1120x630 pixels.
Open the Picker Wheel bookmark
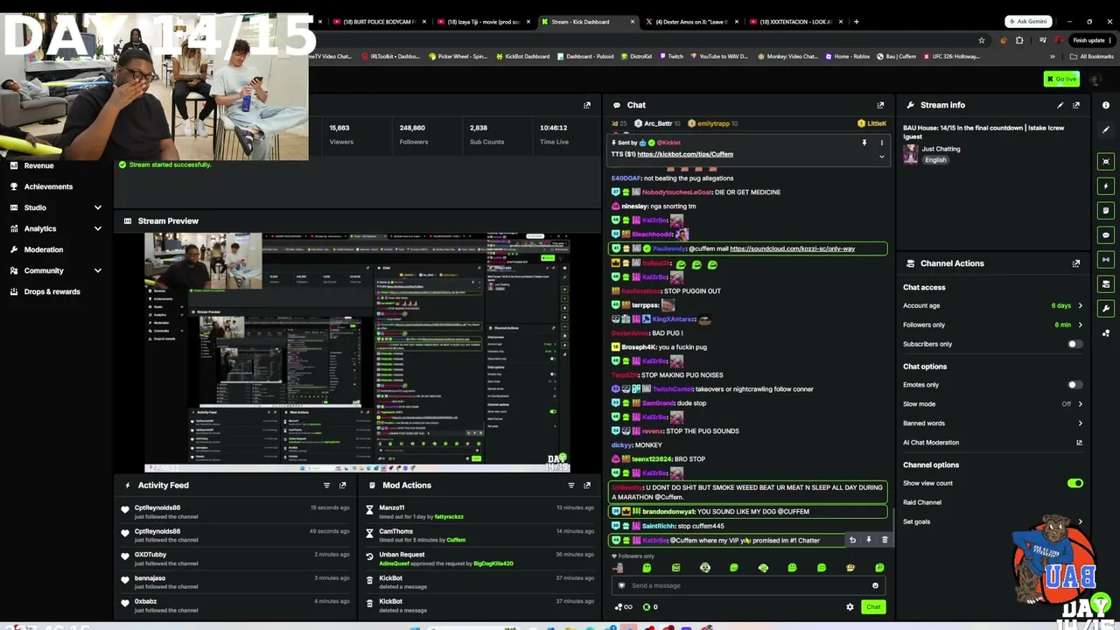[458, 57]
